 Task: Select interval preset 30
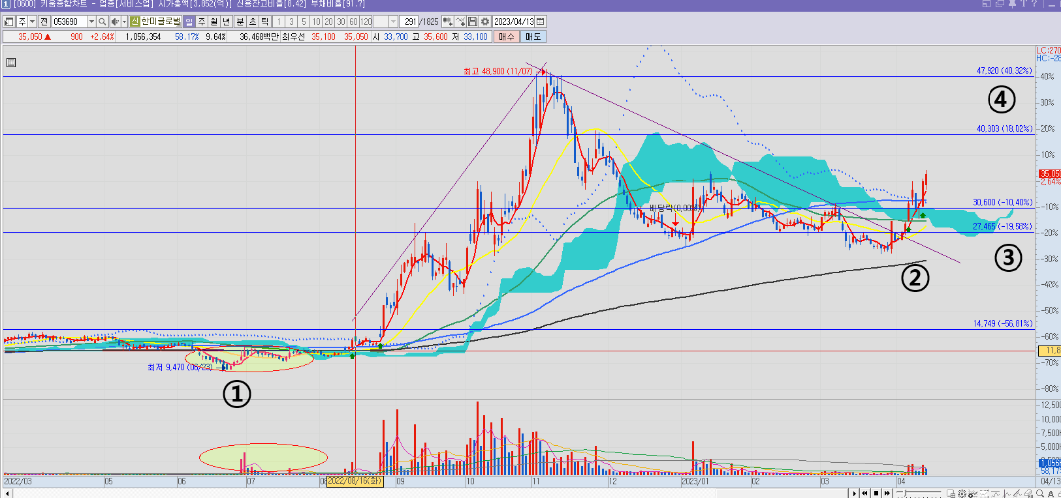click(341, 22)
